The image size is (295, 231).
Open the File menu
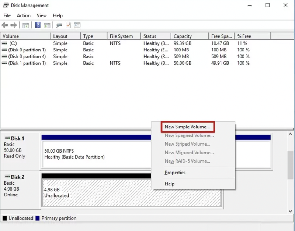[7, 15]
